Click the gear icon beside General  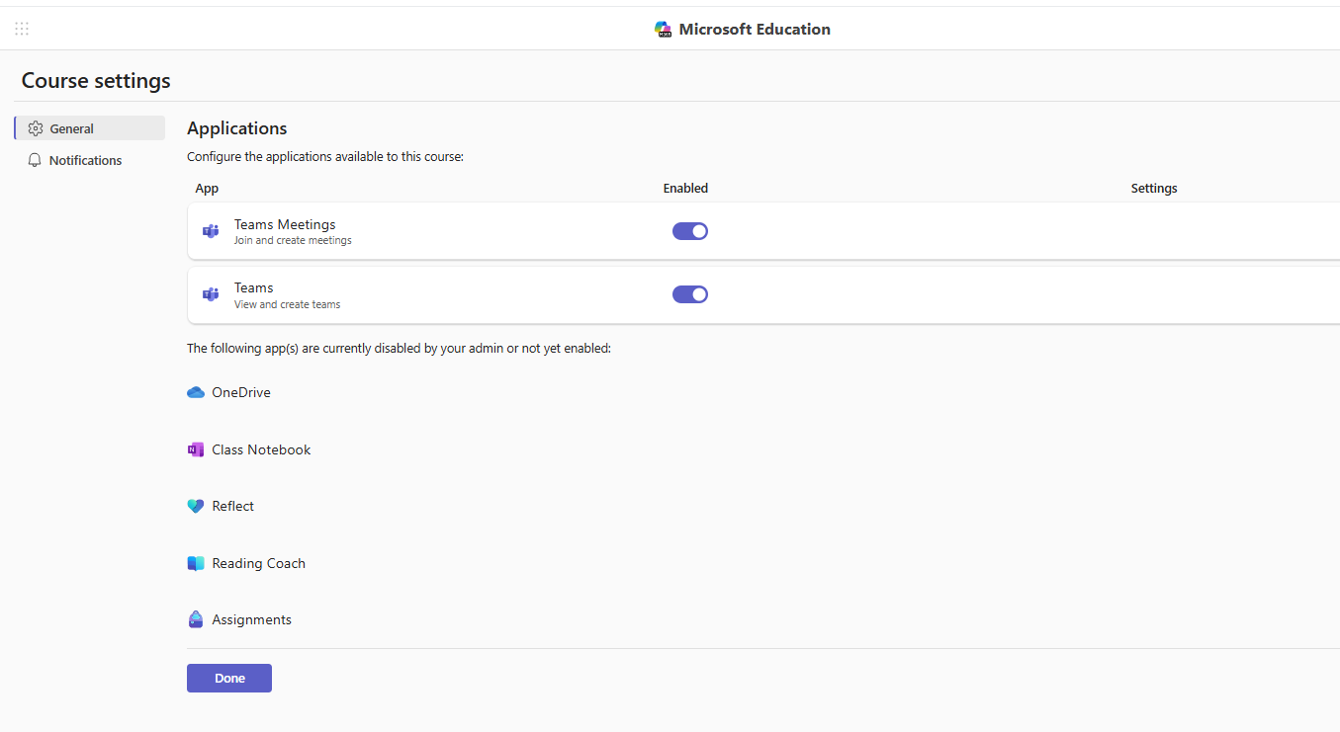(x=34, y=127)
